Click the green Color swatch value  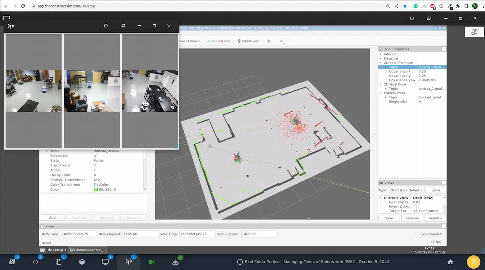click(96, 189)
